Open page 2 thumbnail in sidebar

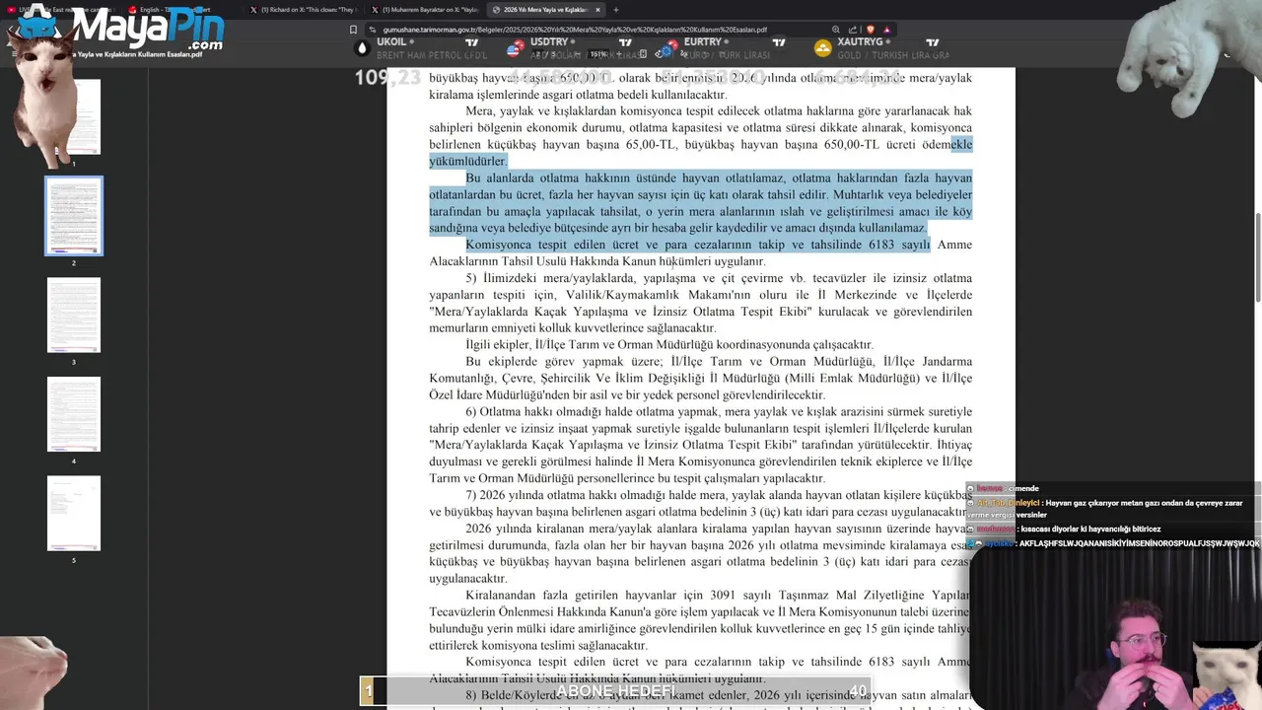(x=74, y=216)
